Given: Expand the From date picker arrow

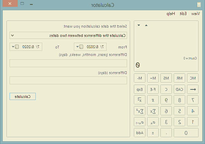Looking at the screenshot, I should point(77,47).
